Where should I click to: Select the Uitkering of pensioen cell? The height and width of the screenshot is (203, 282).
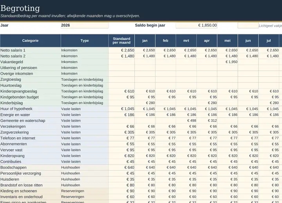coord(31,68)
